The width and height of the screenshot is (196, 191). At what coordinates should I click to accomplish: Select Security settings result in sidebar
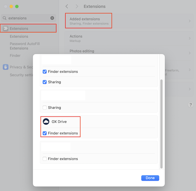[x=21, y=75]
